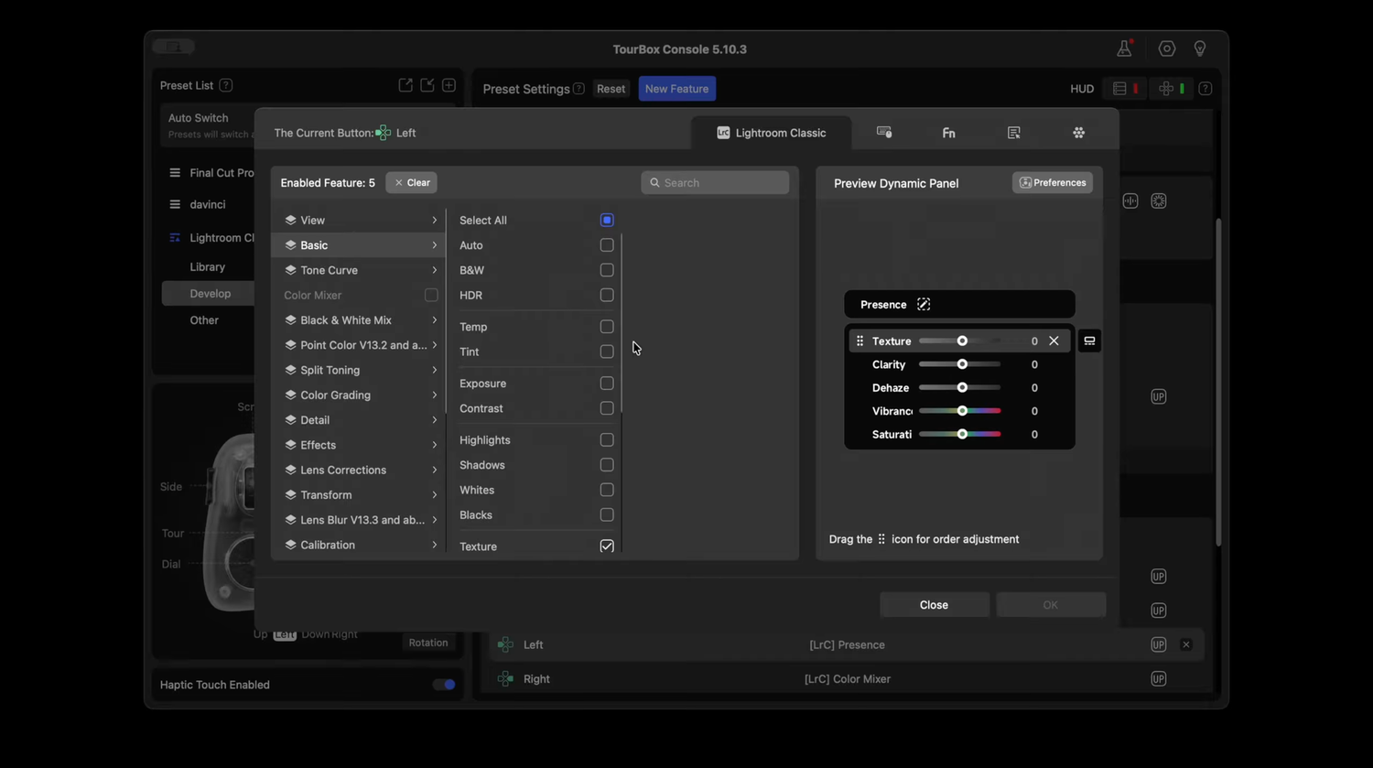Click the help icon next to Preset List
Image resolution: width=1373 pixels, height=768 pixels.
click(226, 85)
